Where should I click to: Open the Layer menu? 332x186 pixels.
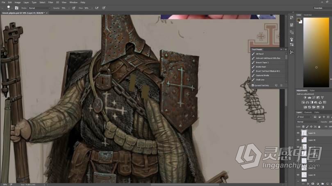click(x=26, y=2)
